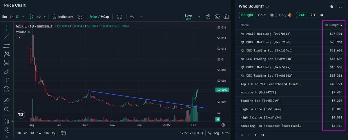The width and height of the screenshot is (348, 140).
Task: Open chart settings hexagon icon
Action: pyautogui.click(x=217, y=16)
